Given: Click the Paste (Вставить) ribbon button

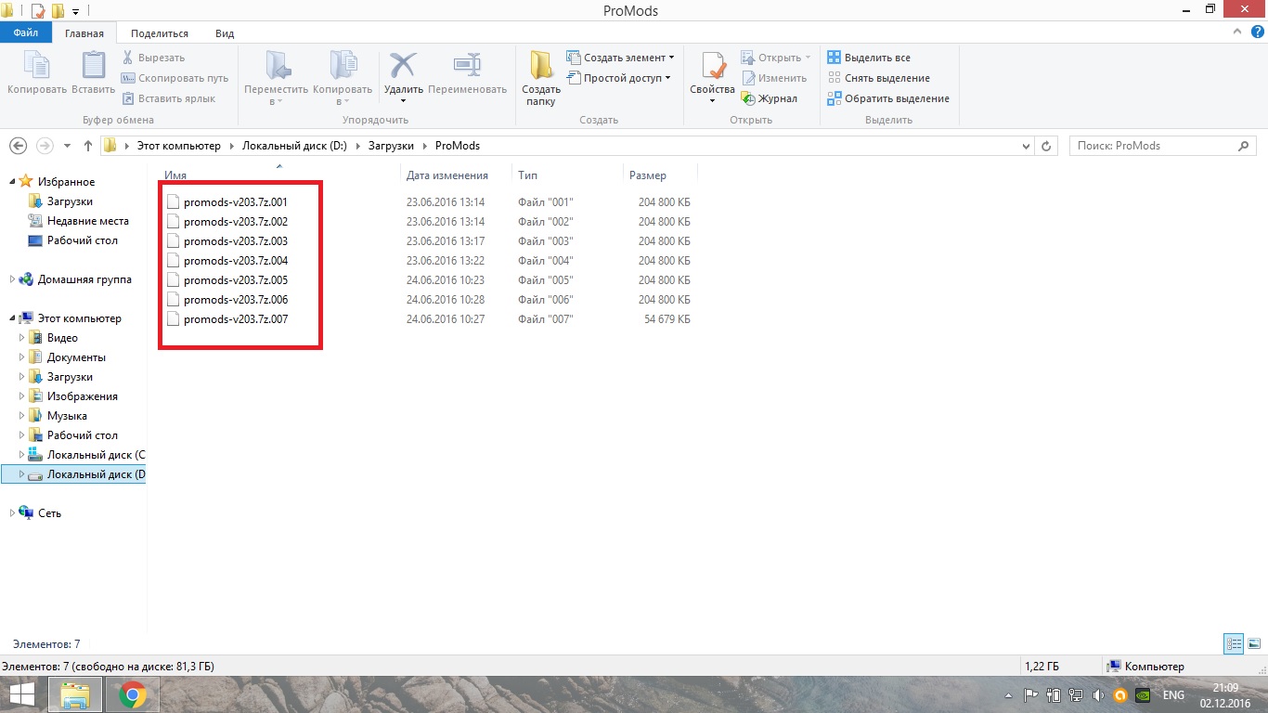Looking at the screenshot, I should coord(93,73).
